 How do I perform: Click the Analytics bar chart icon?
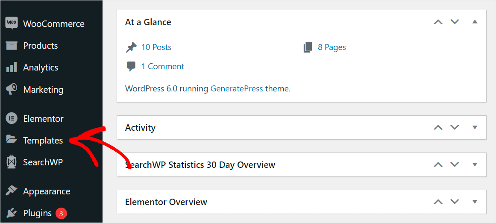pos(12,67)
